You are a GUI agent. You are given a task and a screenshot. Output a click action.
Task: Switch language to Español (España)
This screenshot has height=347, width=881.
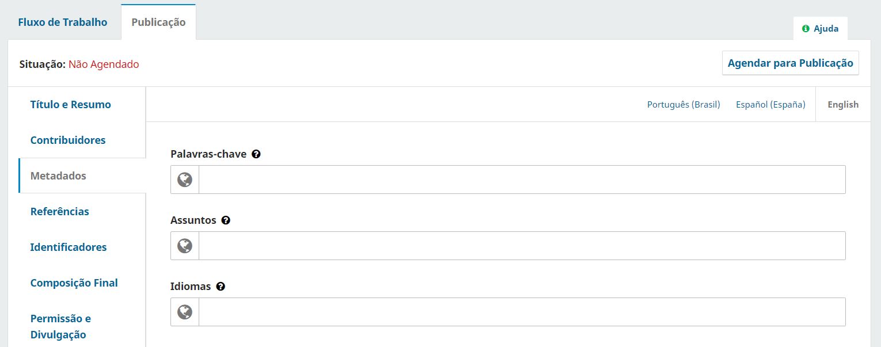point(770,105)
